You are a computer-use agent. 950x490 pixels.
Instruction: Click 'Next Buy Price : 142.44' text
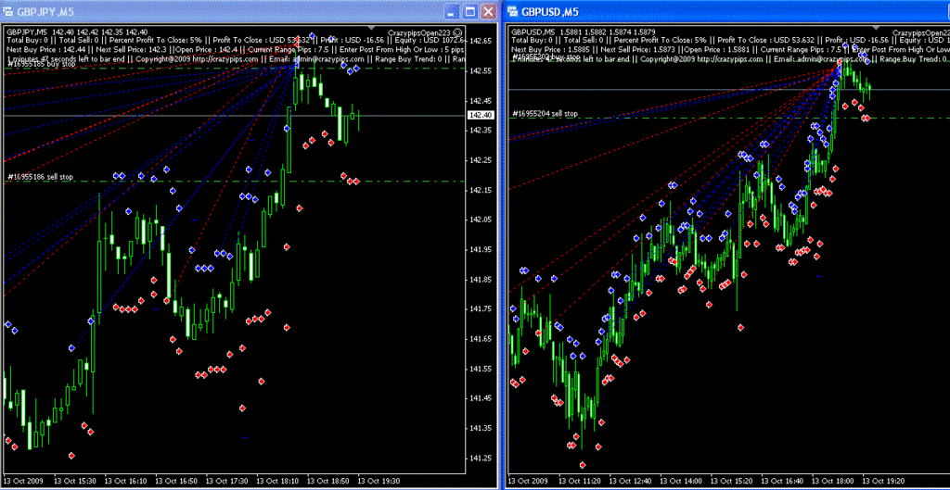coord(46,50)
